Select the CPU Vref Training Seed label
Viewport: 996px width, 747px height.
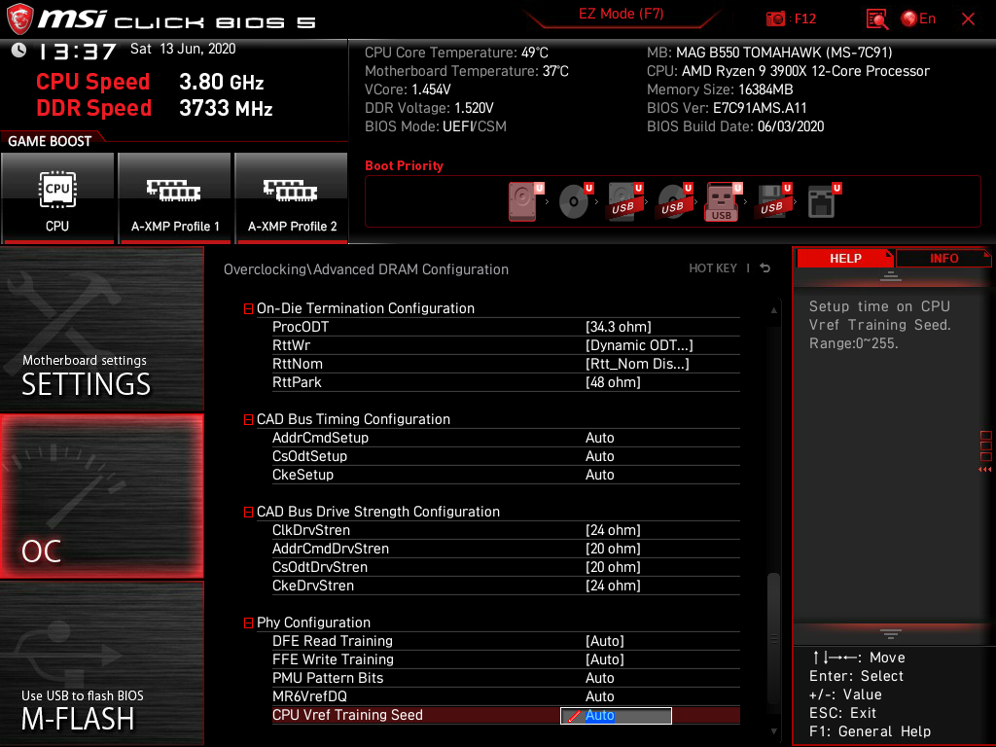click(x=347, y=715)
